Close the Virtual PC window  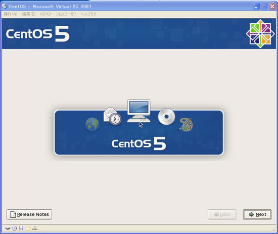[x=272, y=7]
